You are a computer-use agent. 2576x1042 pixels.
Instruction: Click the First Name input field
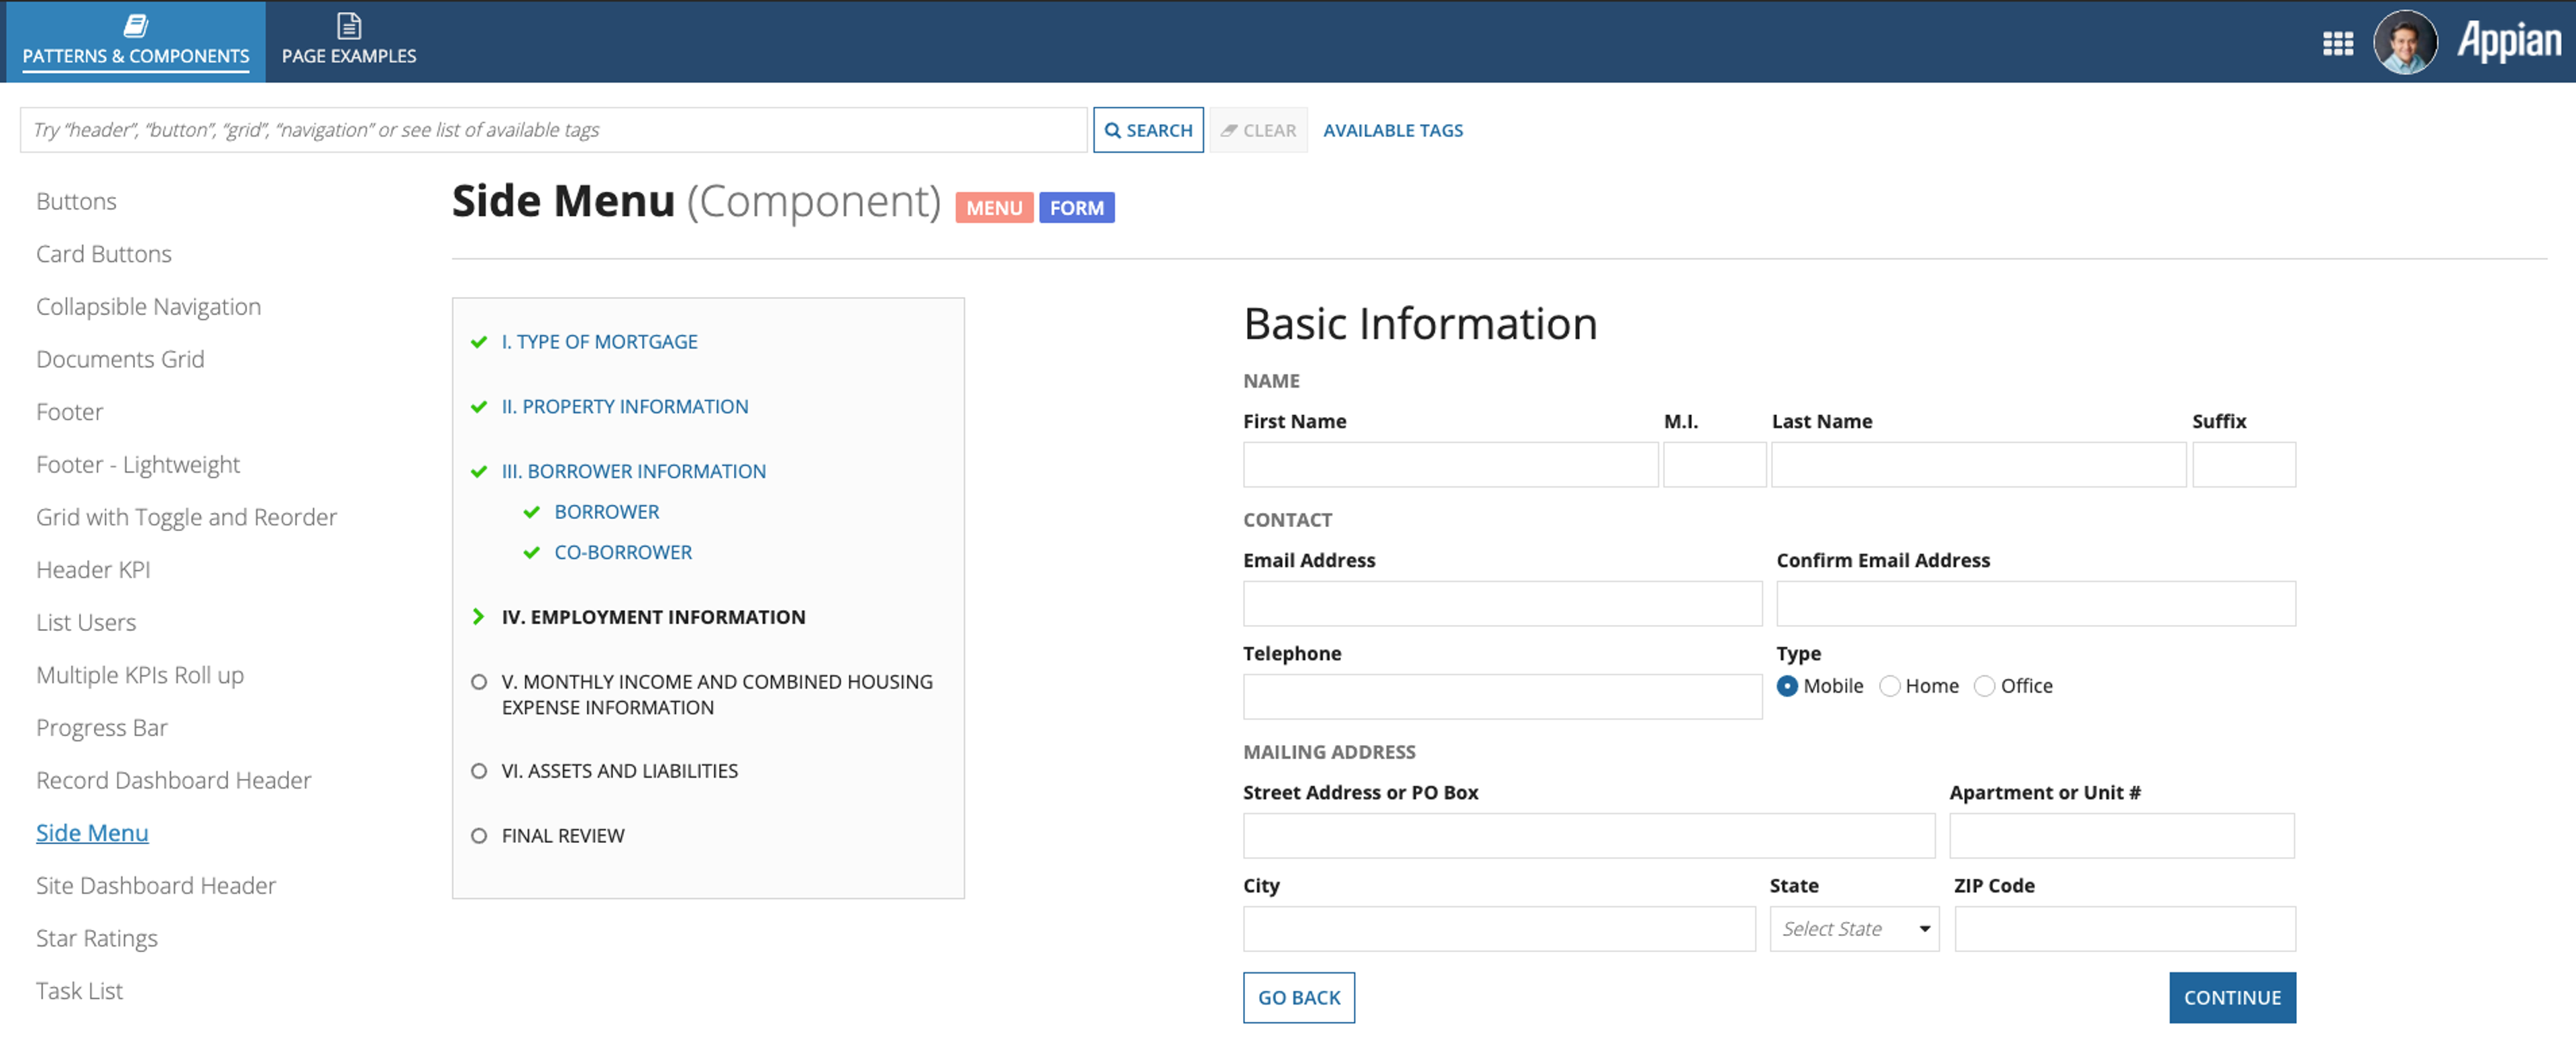pos(1450,465)
